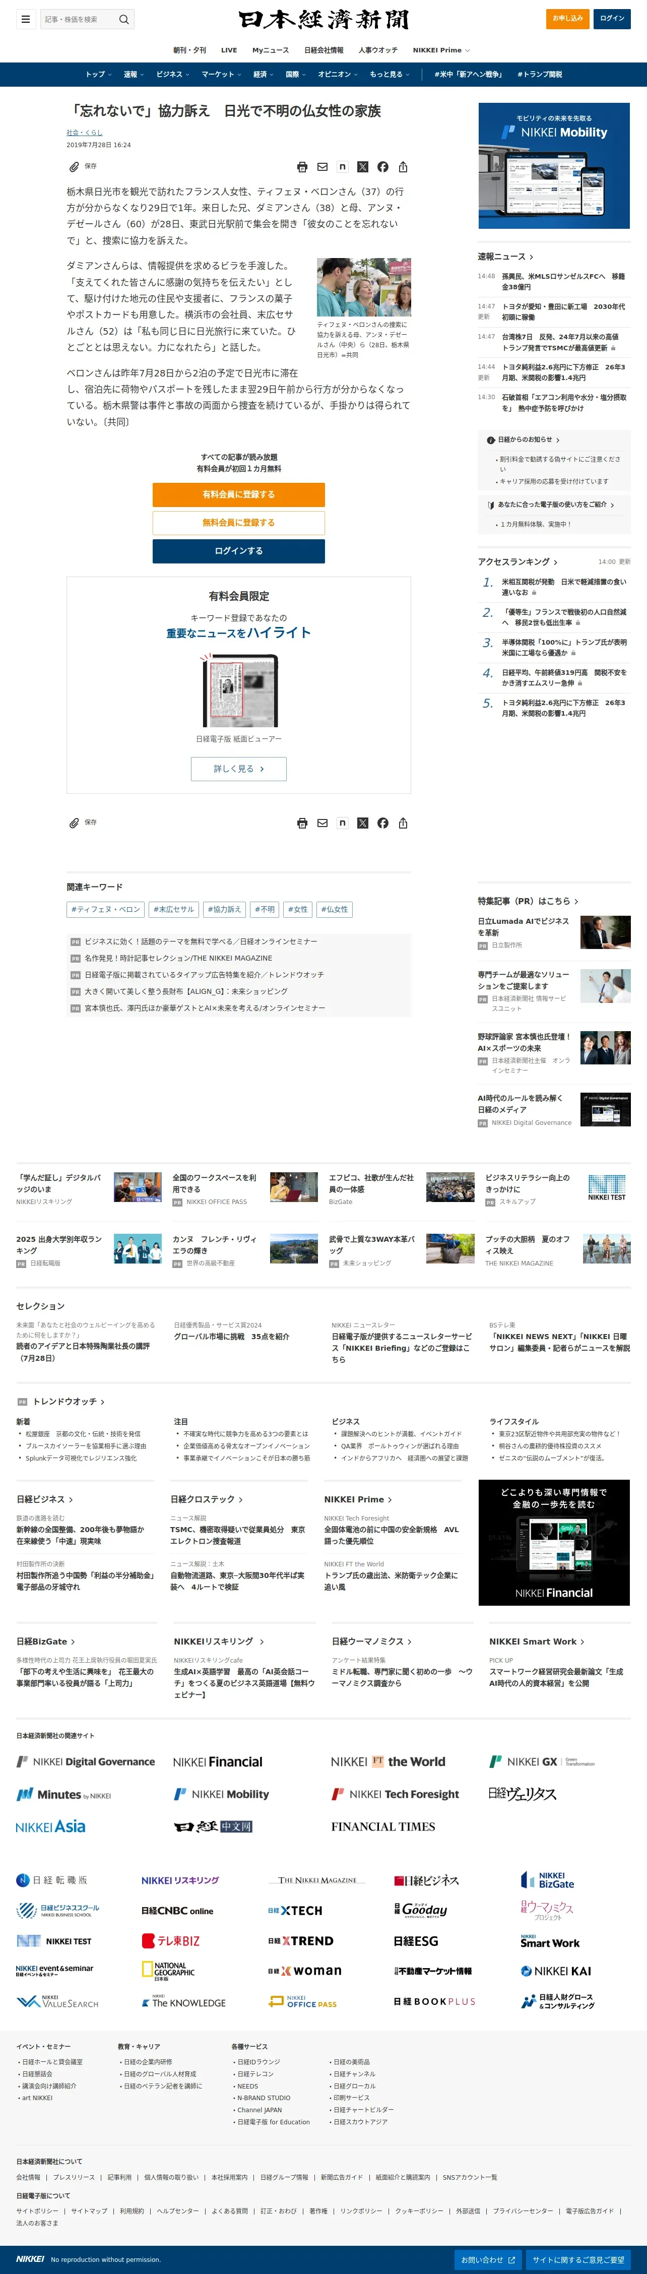647x2274 pixels.
Task: Click the ログイン button in the header
Action: [612, 19]
